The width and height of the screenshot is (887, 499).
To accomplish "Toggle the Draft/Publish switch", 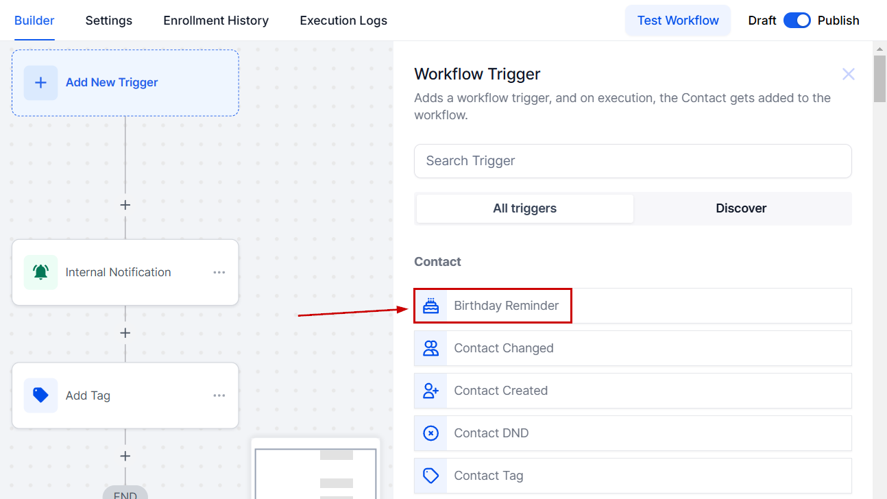I will [797, 21].
